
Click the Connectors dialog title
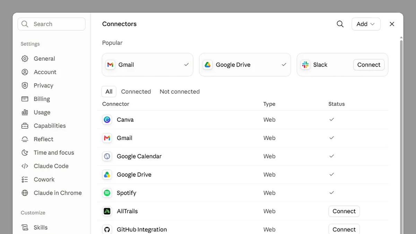(x=119, y=24)
